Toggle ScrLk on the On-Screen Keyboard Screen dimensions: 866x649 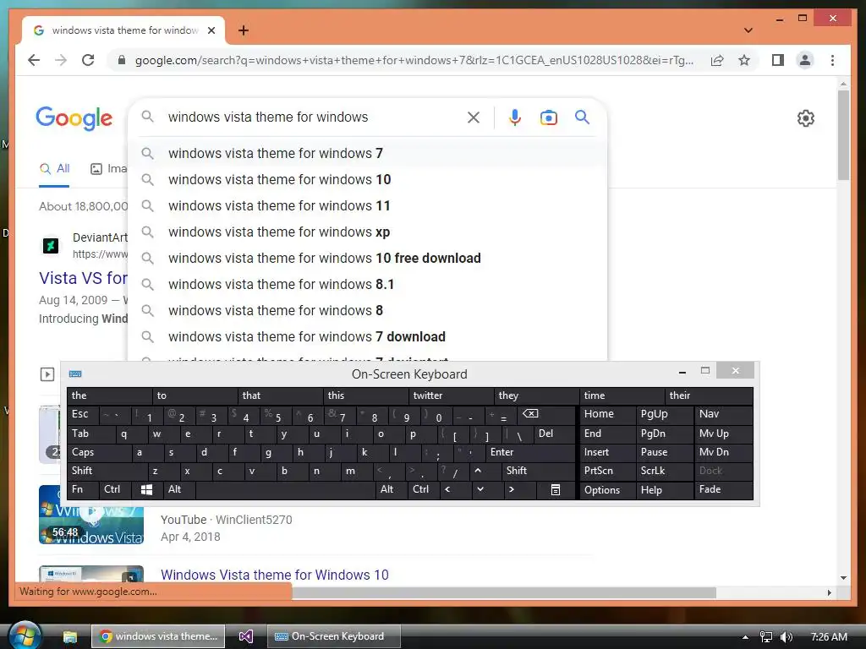click(x=665, y=471)
